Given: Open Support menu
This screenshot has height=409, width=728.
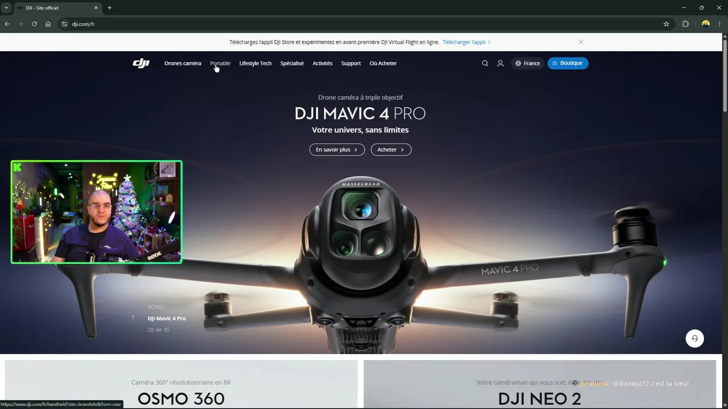Looking at the screenshot, I should [351, 63].
